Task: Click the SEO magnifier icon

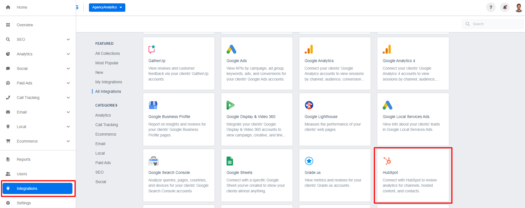Action: pos(8,39)
